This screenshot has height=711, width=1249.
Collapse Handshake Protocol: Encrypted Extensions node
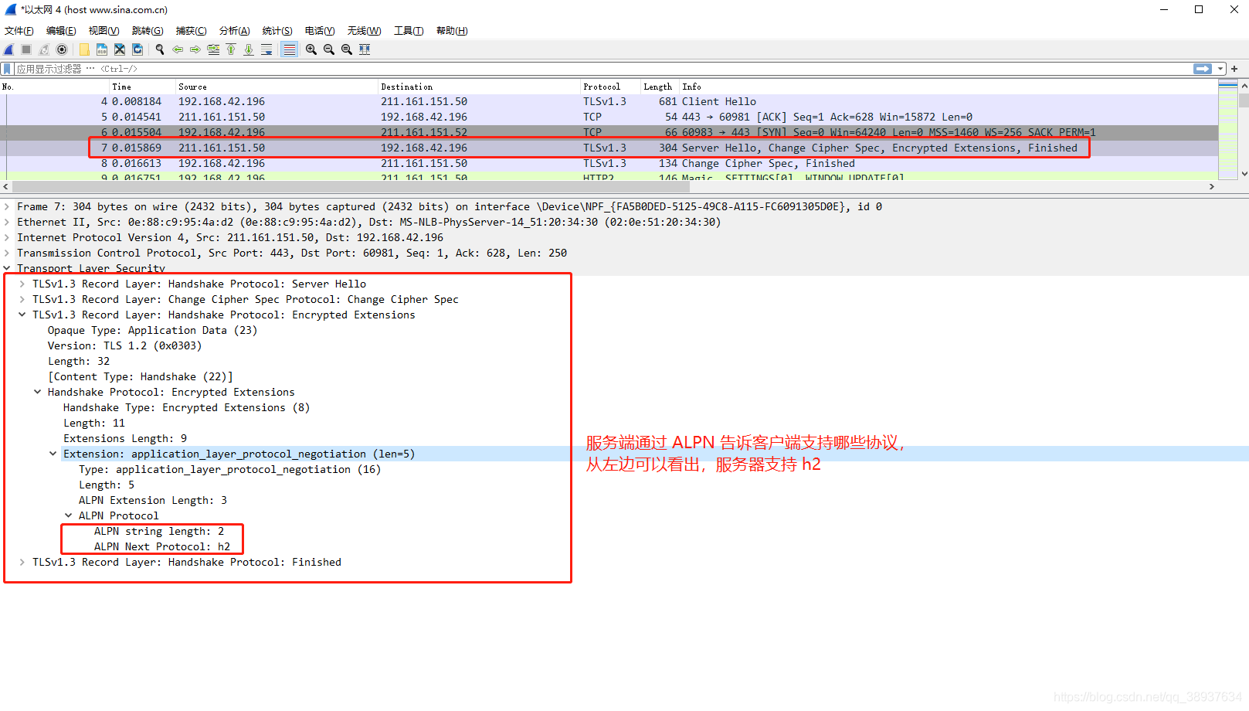(37, 392)
